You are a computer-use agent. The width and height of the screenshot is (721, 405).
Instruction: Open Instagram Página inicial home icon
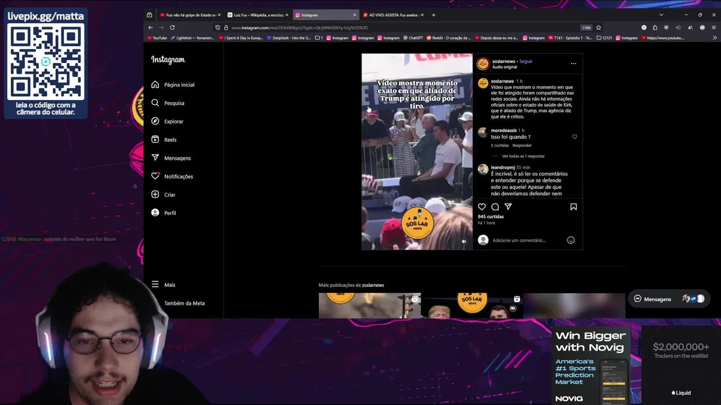click(x=155, y=84)
